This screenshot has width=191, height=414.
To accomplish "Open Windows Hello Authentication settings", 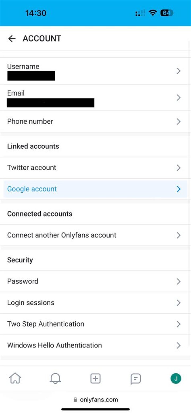I will pos(95,345).
